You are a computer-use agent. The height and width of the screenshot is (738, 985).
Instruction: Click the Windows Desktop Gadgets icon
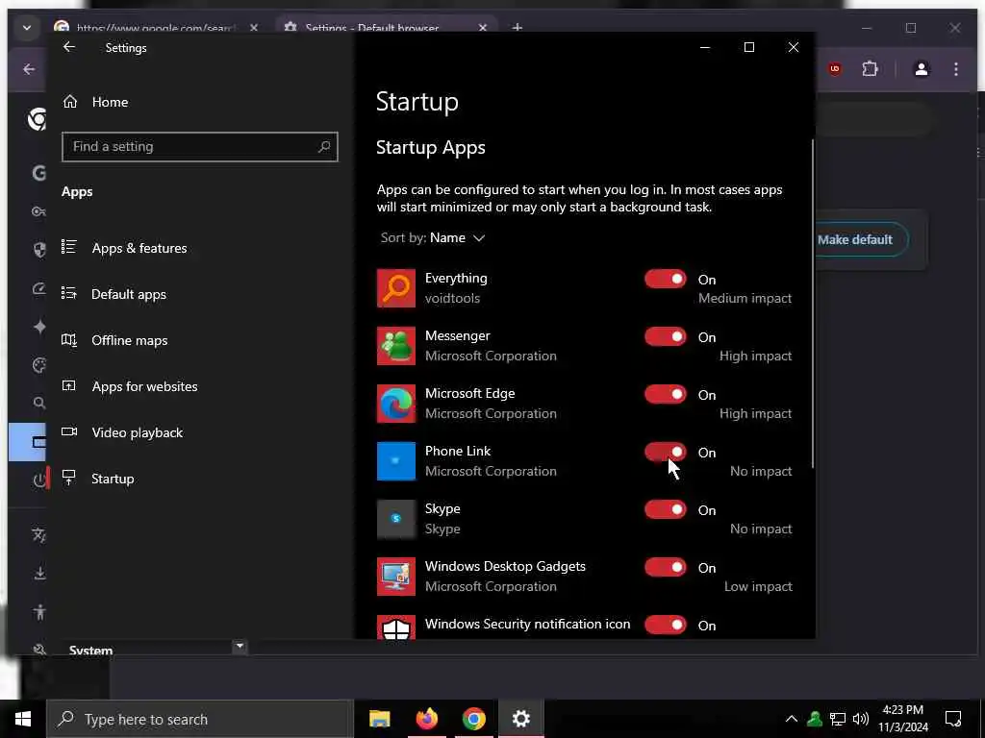pyautogui.click(x=395, y=577)
